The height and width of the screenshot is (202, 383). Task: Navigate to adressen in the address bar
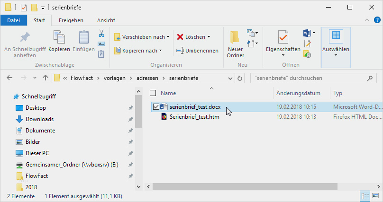point(147,78)
